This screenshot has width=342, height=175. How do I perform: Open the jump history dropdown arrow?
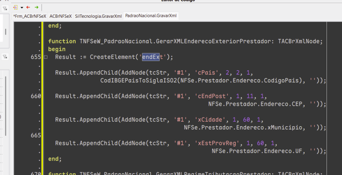[x=22, y=8]
